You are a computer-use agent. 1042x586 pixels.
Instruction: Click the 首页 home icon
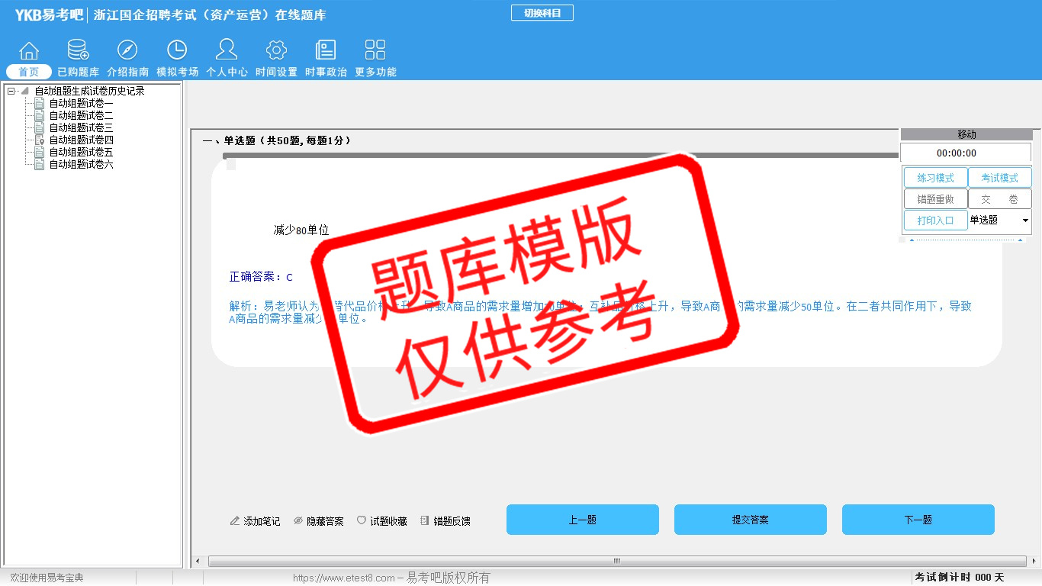coord(29,51)
